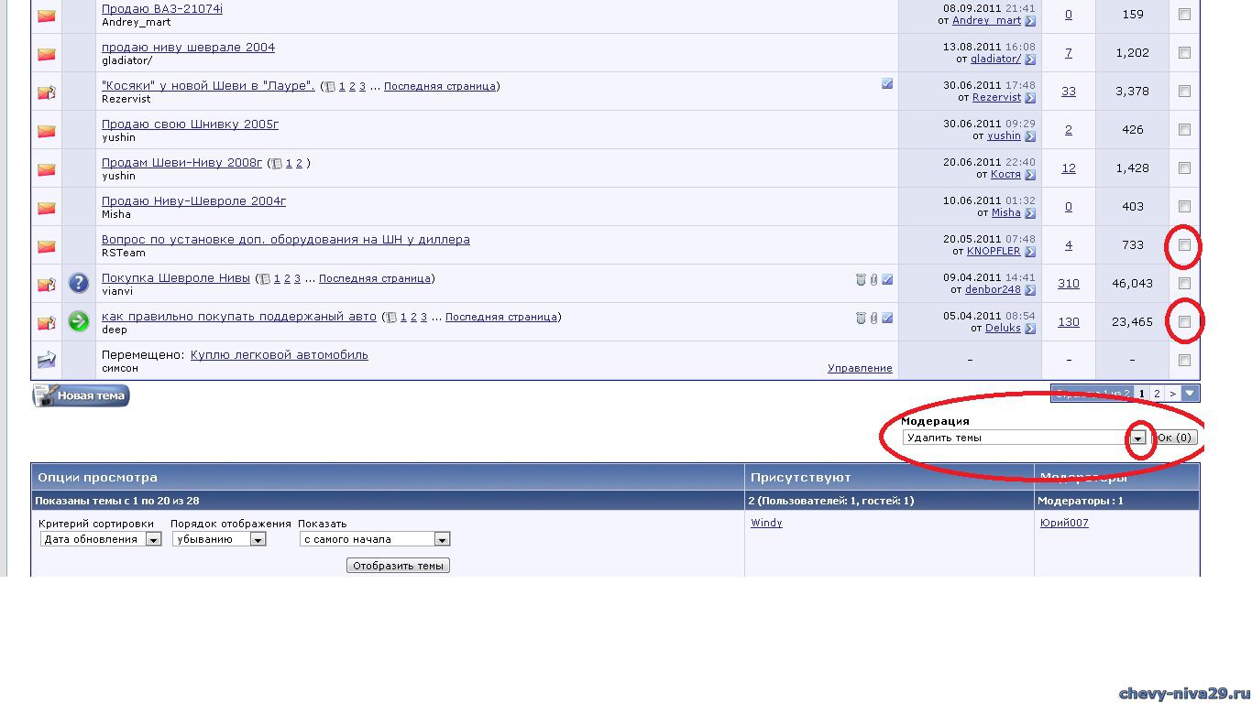Check the box for Продаю свою Шнивку 2005г
This screenshot has width=1252, height=703.
(x=1184, y=130)
